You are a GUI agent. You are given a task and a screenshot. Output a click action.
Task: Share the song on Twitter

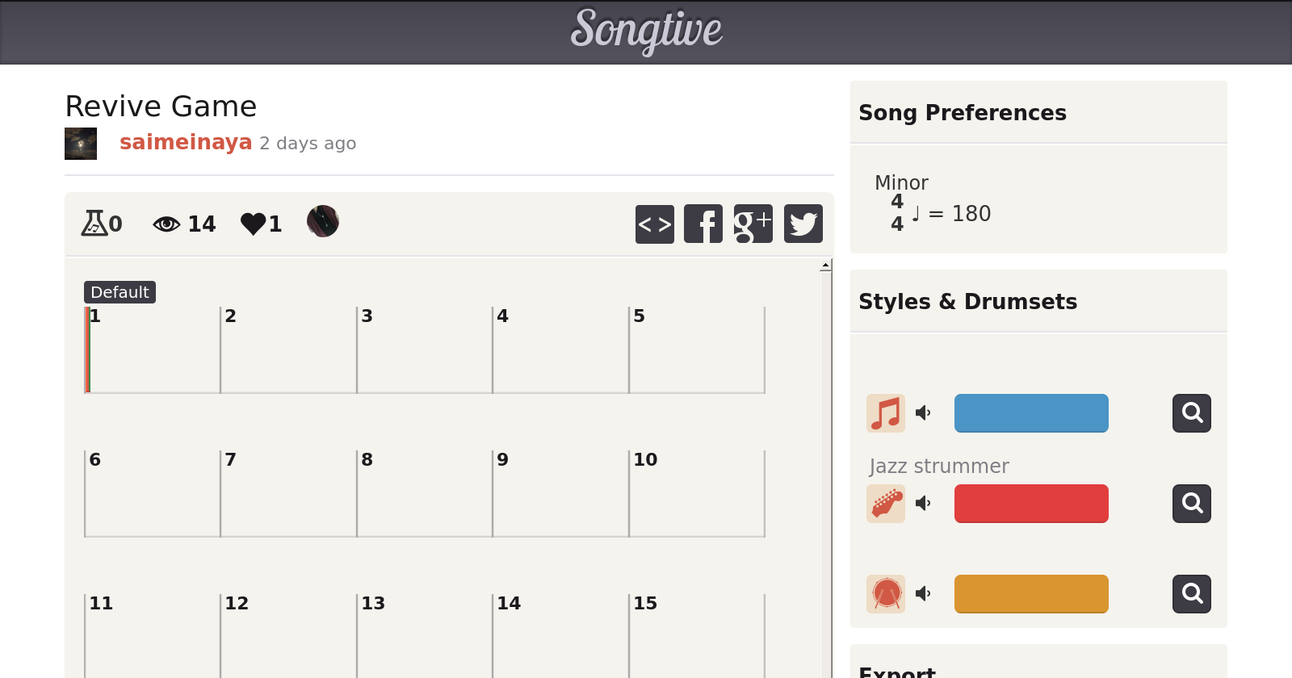click(x=803, y=224)
